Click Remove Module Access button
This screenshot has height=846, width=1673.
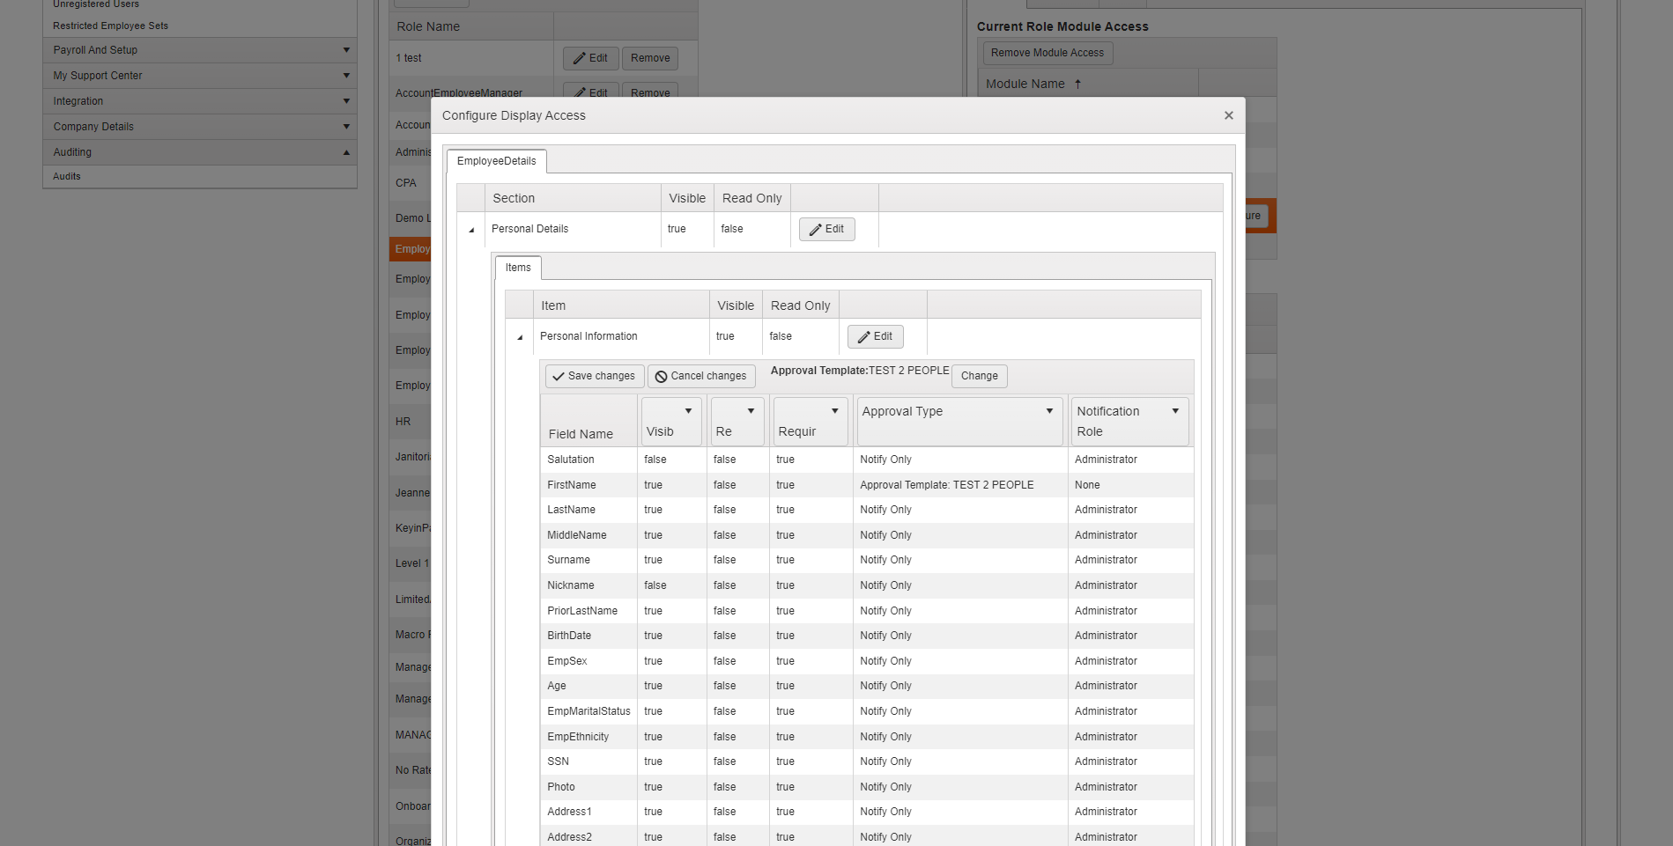[x=1047, y=53]
